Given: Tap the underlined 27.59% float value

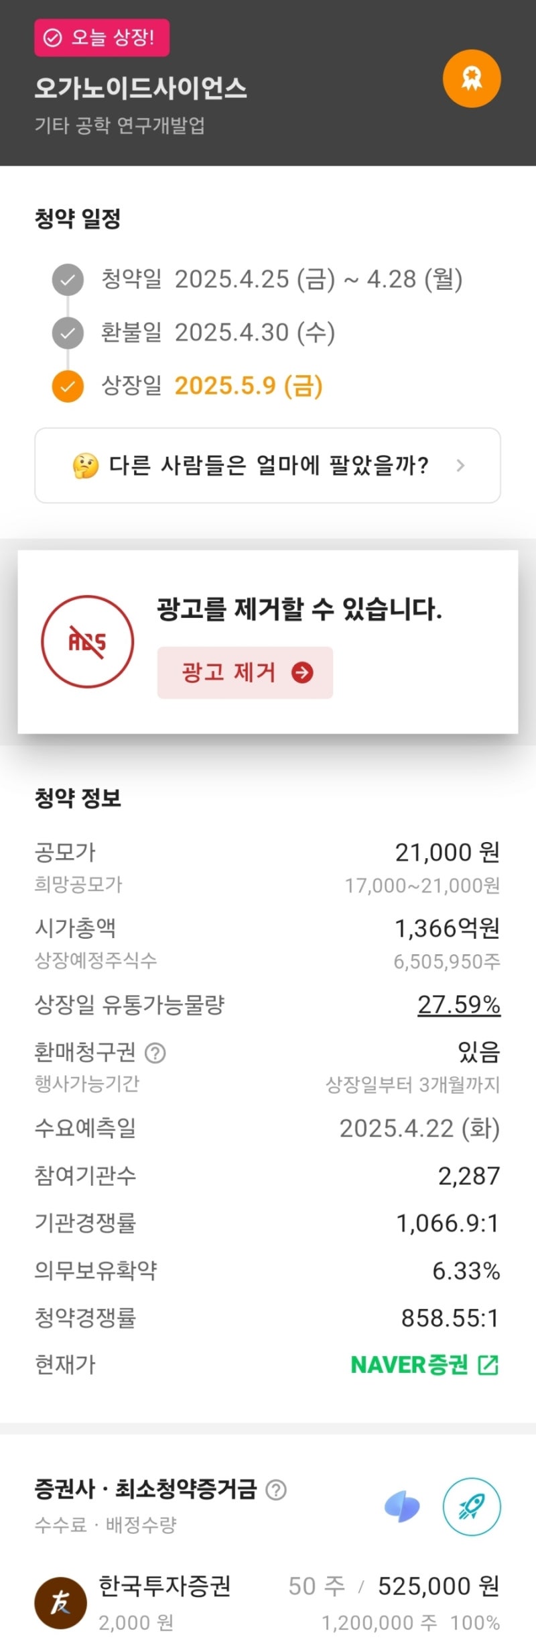Looking at the screenshot, I should point(459,1004).
